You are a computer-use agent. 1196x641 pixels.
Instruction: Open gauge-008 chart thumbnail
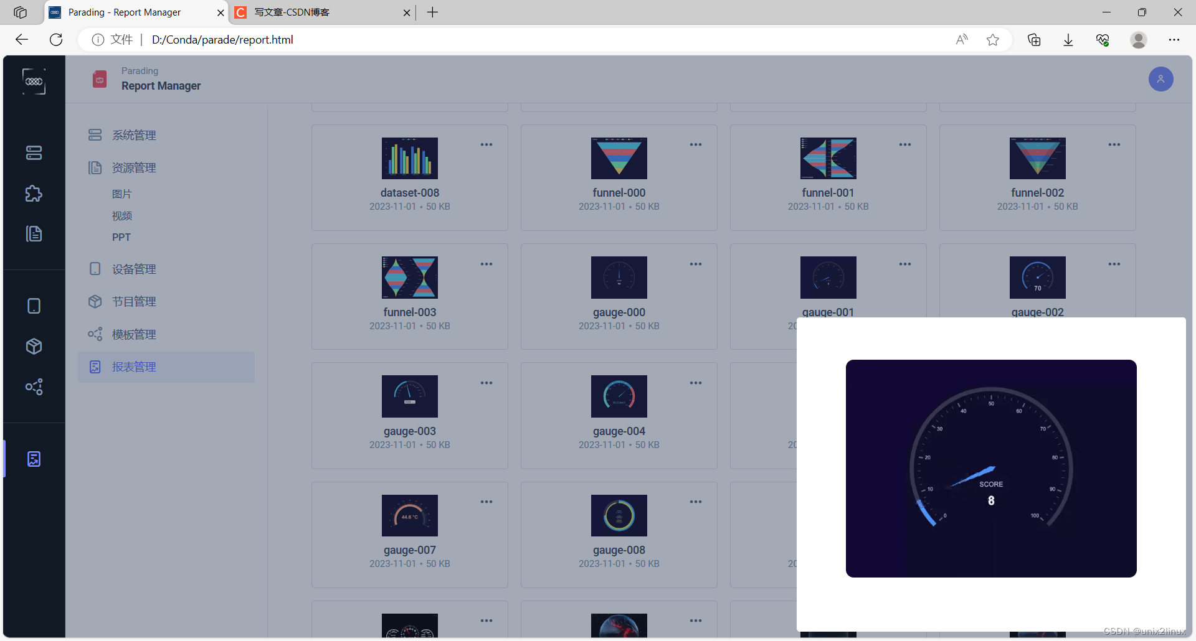click(x=619, y=515)
